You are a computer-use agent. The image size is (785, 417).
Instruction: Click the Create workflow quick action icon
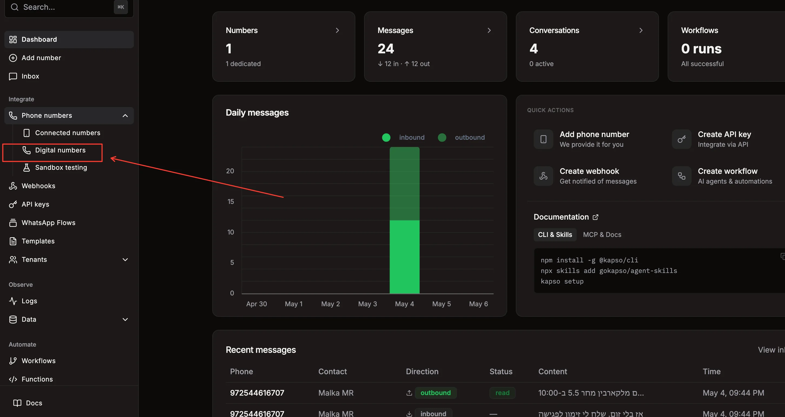pyautogui.click(x=682, y=176)
